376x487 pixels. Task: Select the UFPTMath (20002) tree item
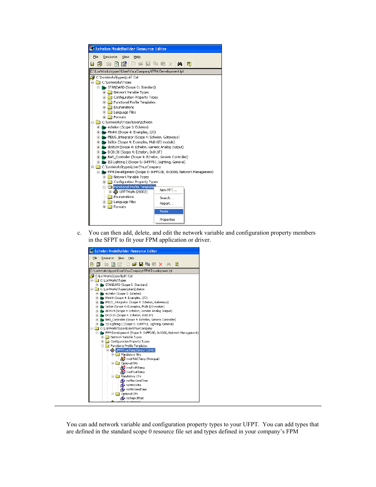coord(133,192)
